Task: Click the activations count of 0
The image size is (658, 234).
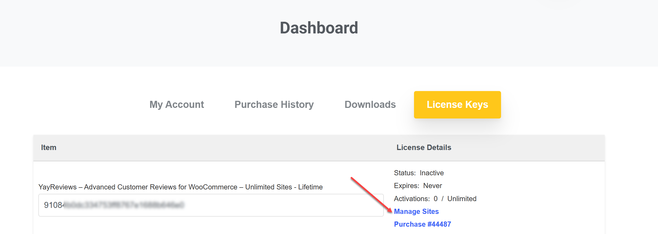Action: point(435,199)
